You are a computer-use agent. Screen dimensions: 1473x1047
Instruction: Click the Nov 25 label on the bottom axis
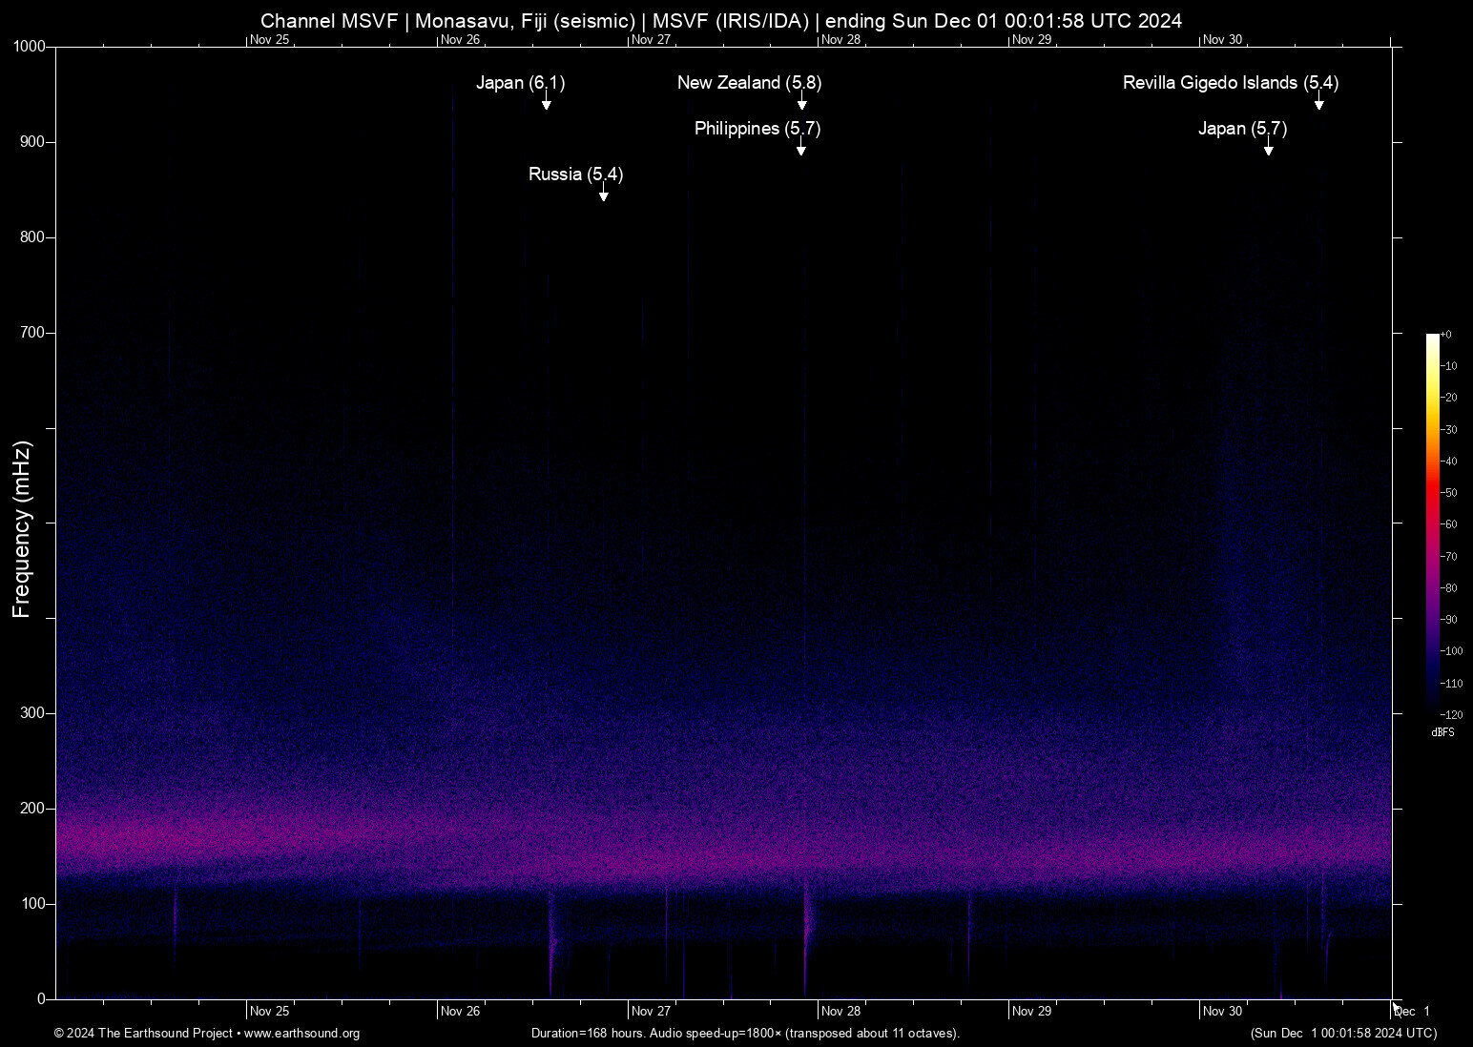(269, 1012)
